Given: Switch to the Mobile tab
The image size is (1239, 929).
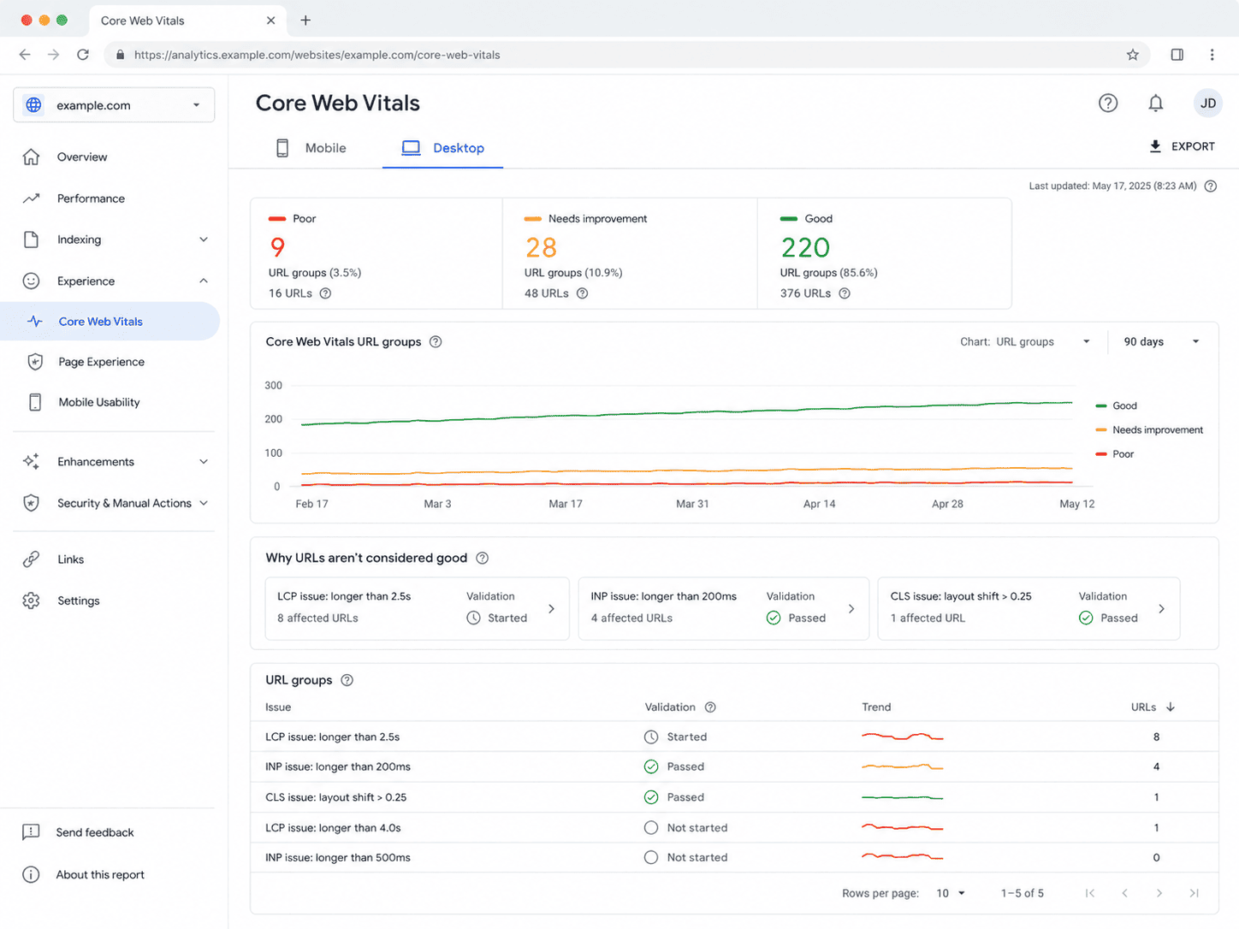Looking at the screenshot, I should point(311,148).
